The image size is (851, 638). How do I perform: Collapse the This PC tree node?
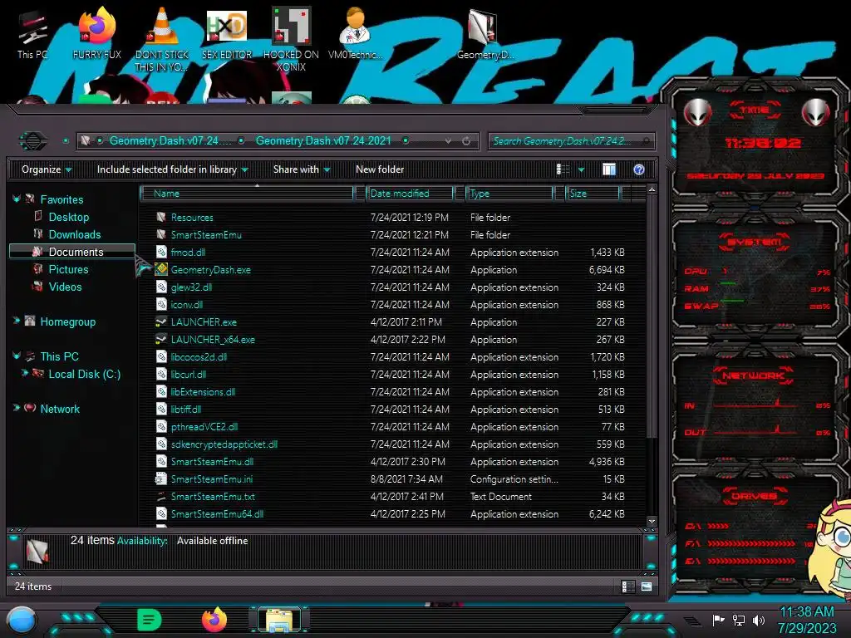coord(17,356)
